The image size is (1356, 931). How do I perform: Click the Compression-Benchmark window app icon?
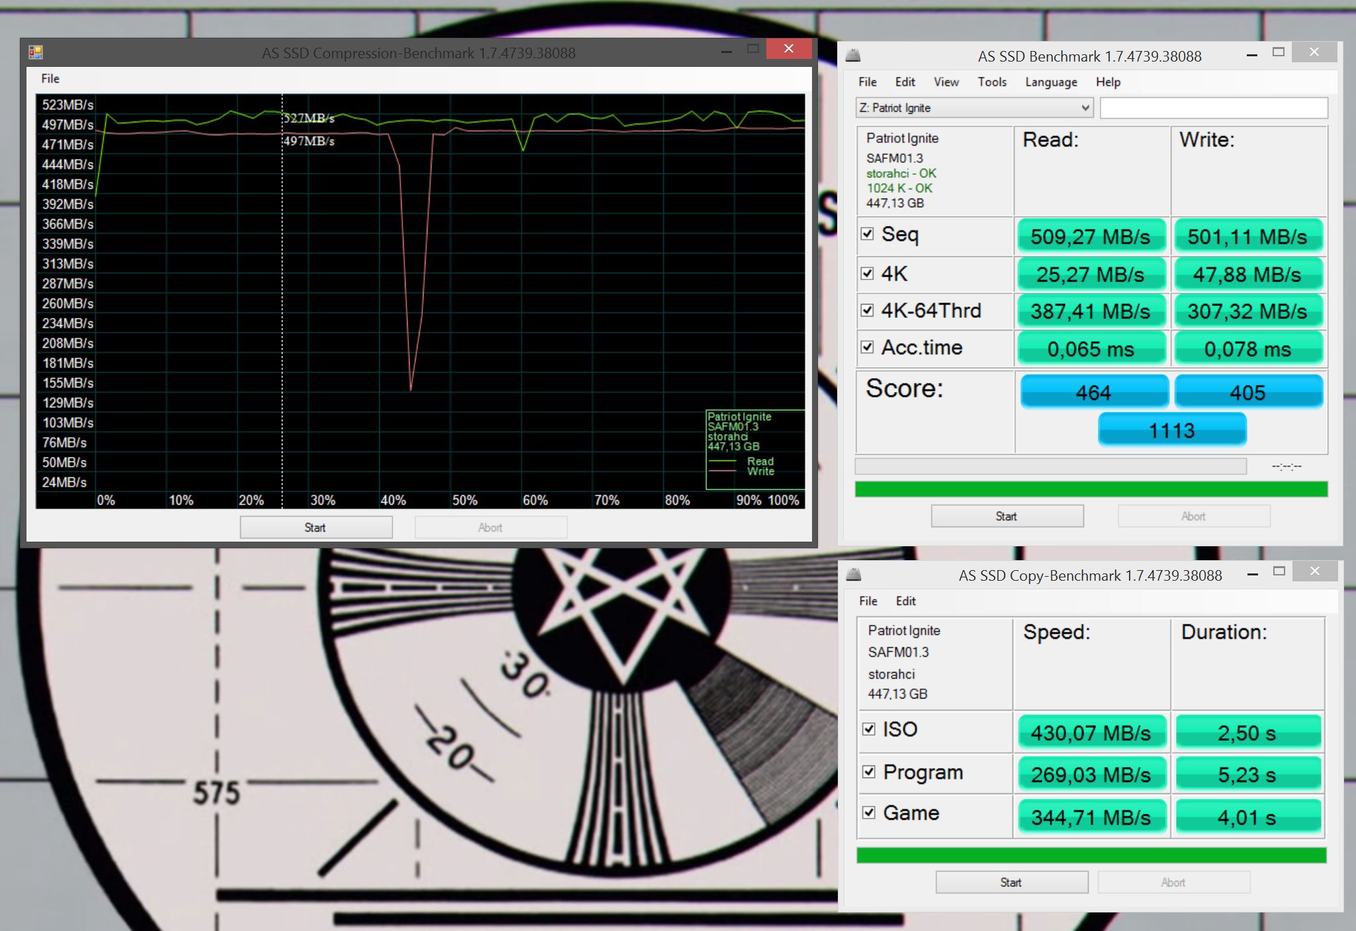36,52
